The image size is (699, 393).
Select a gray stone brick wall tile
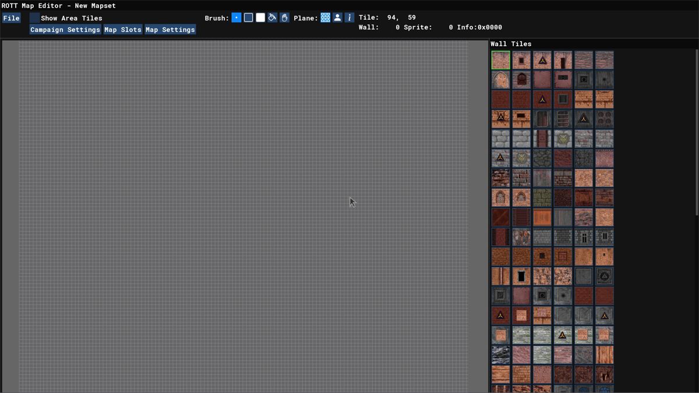pos(500,138)
